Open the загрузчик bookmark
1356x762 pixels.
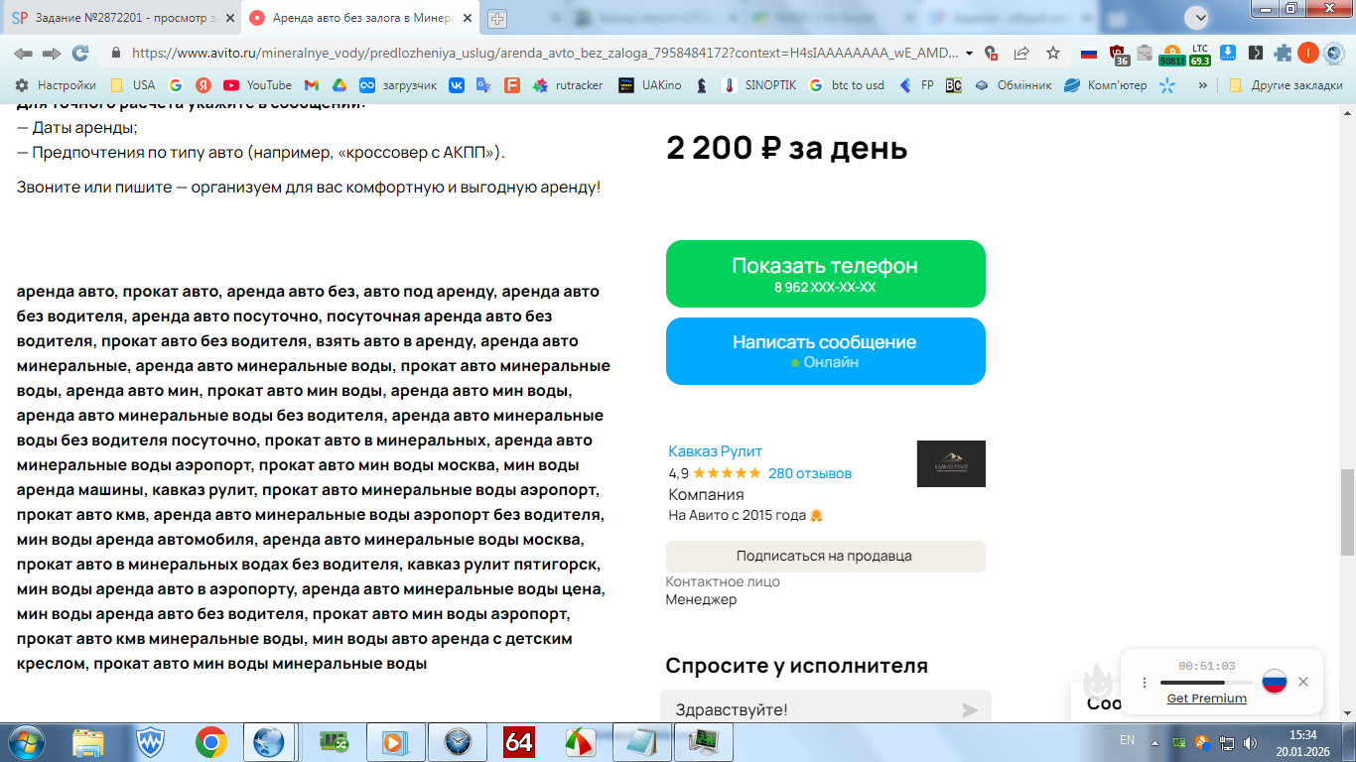click(398, 85)
